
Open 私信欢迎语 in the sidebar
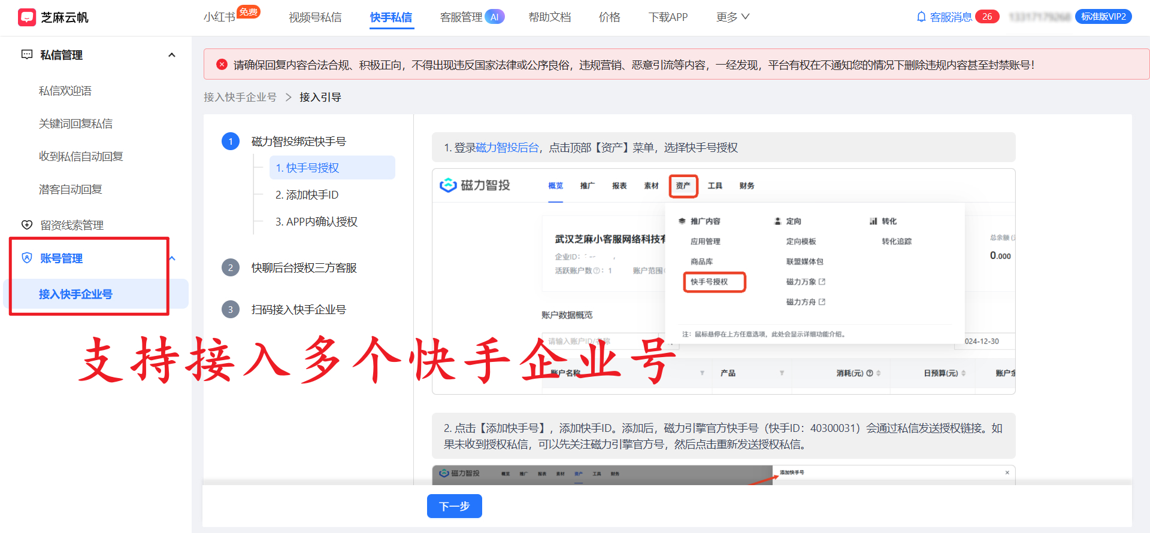(x=65, y=91)
